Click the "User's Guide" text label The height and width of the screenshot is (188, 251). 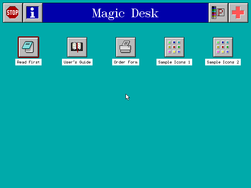(x=77, y=62)
